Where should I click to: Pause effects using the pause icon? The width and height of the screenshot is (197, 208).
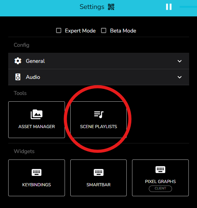(169, 7)
